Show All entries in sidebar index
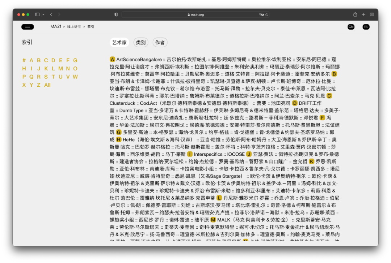 [47, 85]
